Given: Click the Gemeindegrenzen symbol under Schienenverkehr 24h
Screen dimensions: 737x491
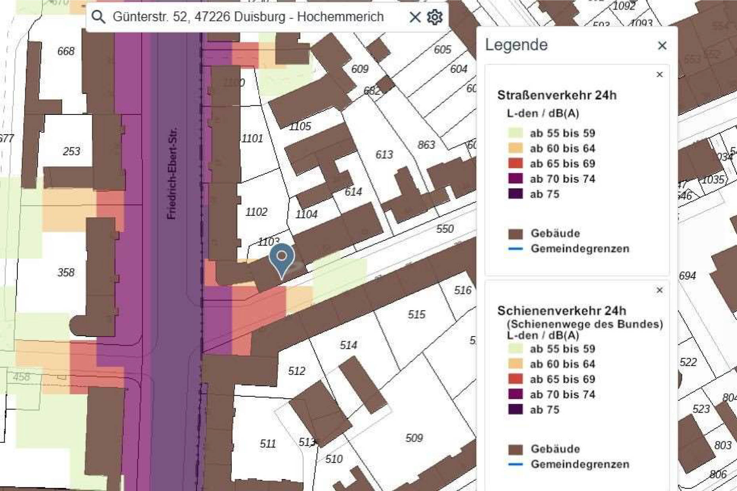Looking at the screenshot, I should 515,464.
